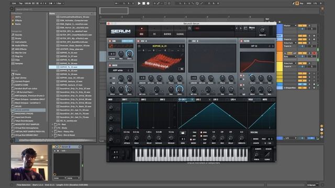Adjust the OSC A LEVEL knob
The height and width of the screenshot is (188, 335).
point(180,89)
